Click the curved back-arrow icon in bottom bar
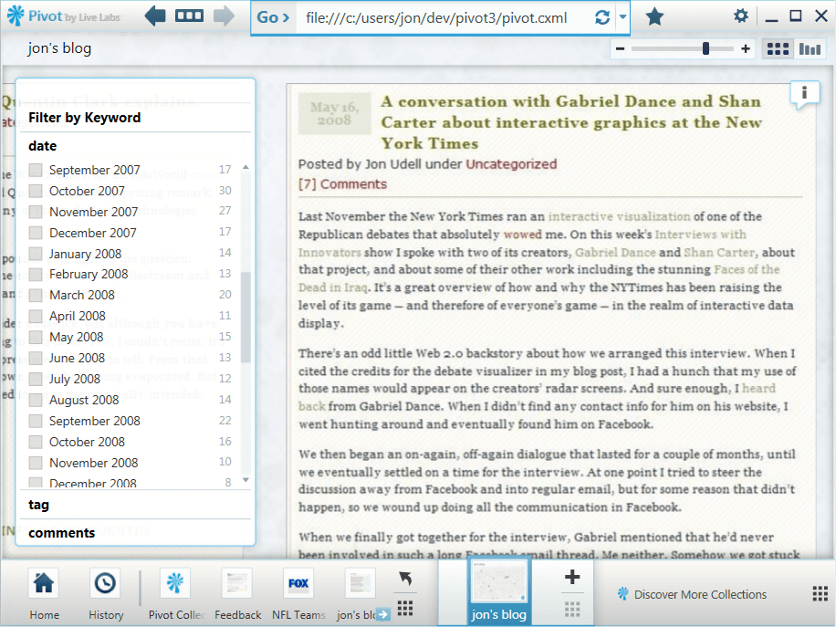Image resolution: width=836 pixels, height=627 pixels. click(x=406, y=579)
